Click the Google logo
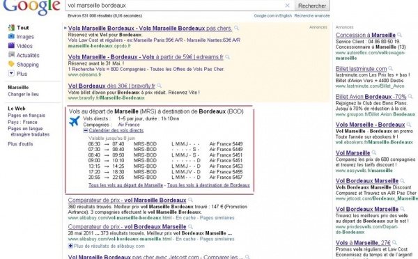This screenshot has height=259, width=418. pos(31,7)
